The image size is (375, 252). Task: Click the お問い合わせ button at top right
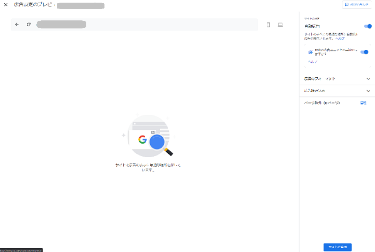357,4
